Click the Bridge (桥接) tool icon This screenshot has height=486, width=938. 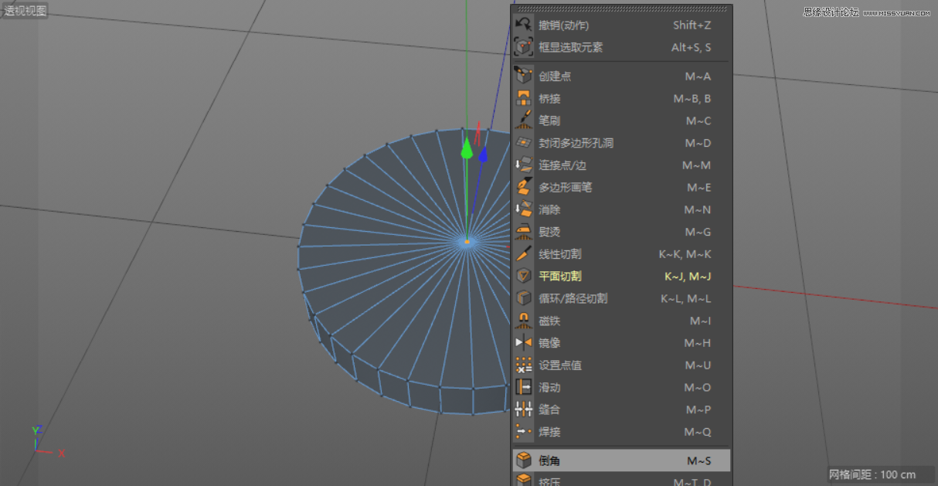524,98
